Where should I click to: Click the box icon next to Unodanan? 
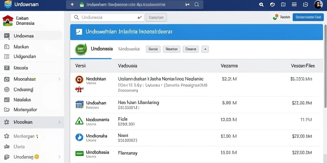[7, 157]
